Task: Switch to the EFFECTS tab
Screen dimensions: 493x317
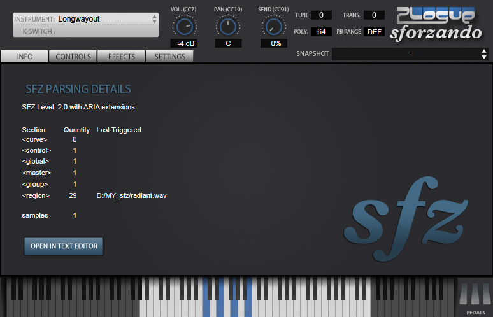Action: coord(122,57)
